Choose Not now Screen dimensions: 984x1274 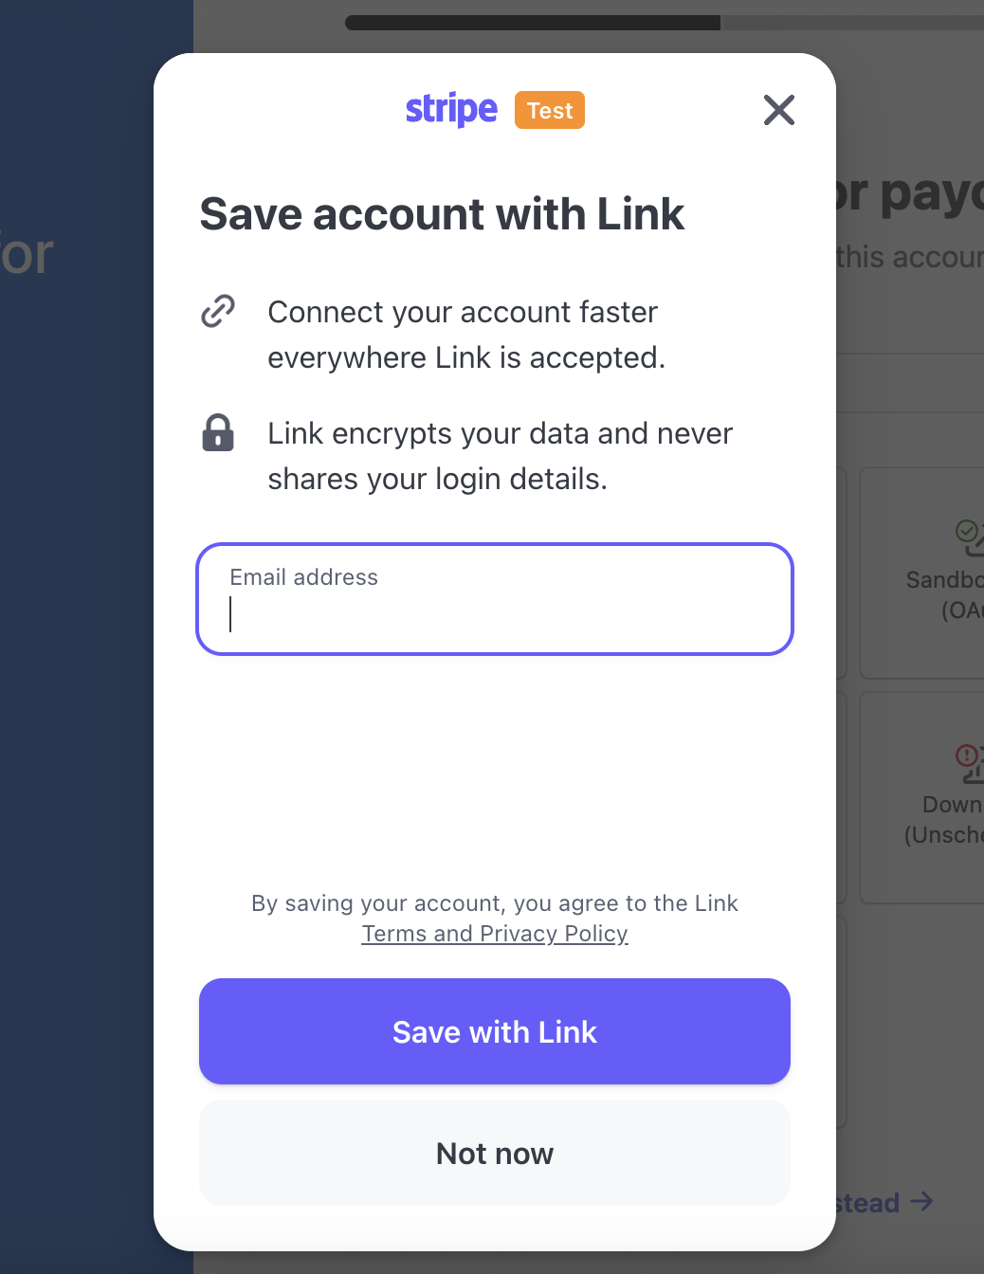495,1153
